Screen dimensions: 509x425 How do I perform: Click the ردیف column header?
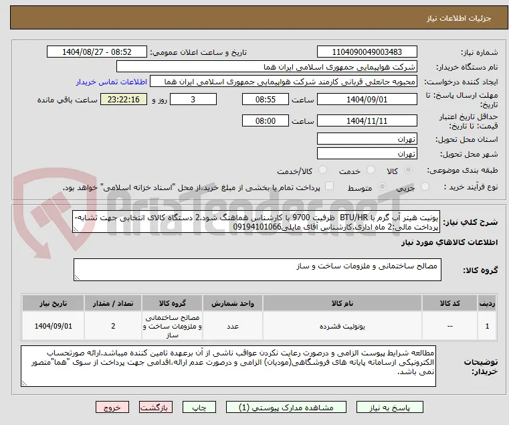point(487,303)
